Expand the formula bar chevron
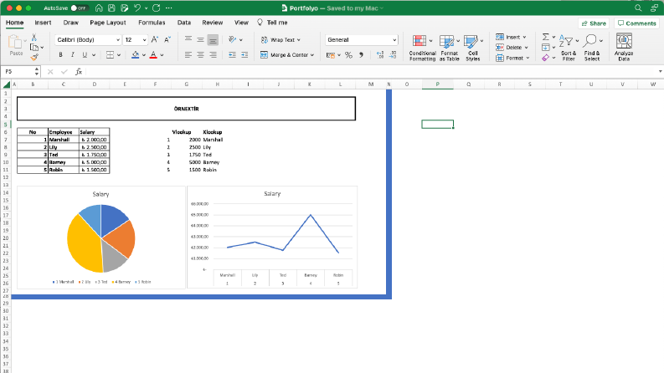 pyautogui.click(x=660, y=71)
